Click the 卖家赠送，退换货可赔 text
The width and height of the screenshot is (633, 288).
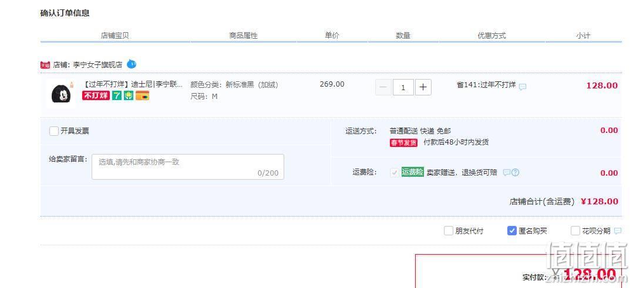pyautogui.click(x=462, y=173)
